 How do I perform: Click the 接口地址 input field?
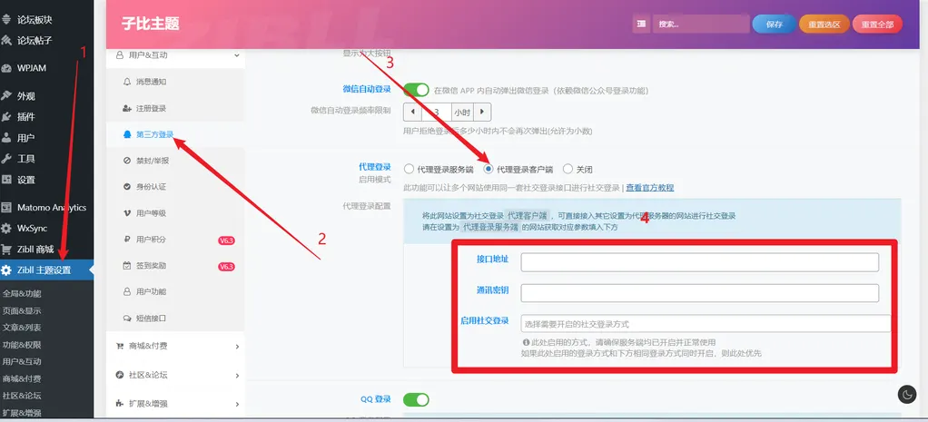[x=699, y=262]
